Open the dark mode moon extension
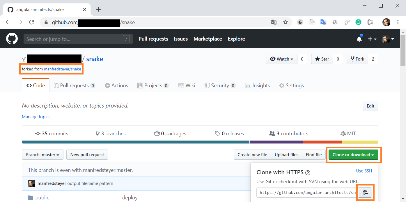This screenshot has width=406, height=202. pyautogui.click(x=300, y=22)
